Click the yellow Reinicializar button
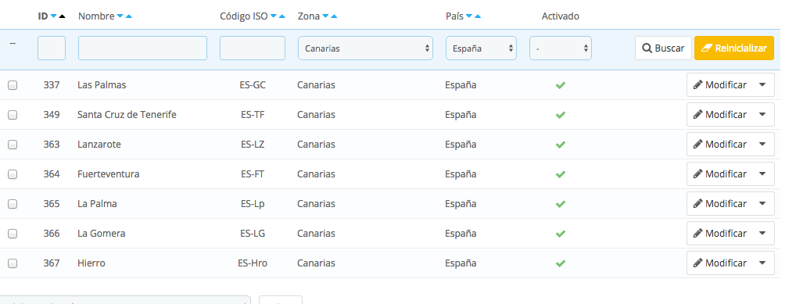This screenshot has width=796, height=304. pos(734,48)
